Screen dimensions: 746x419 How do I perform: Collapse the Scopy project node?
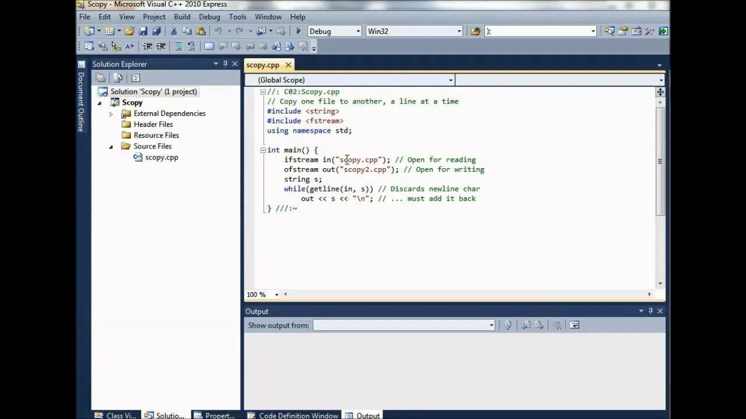[x=99, y=102]
